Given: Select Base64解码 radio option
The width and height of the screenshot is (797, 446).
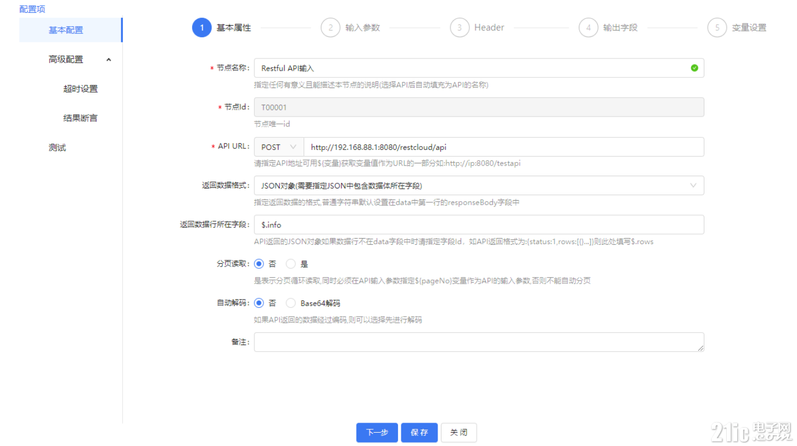Looking at the screenshot, I should pyautogui.click(x=291, y=303).
